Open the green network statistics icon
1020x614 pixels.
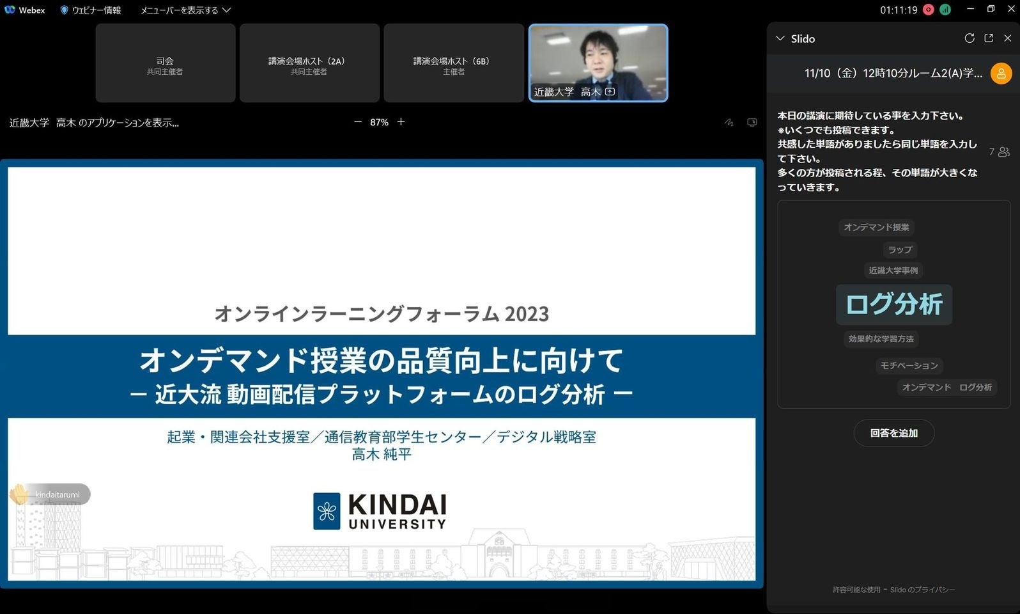945,10
